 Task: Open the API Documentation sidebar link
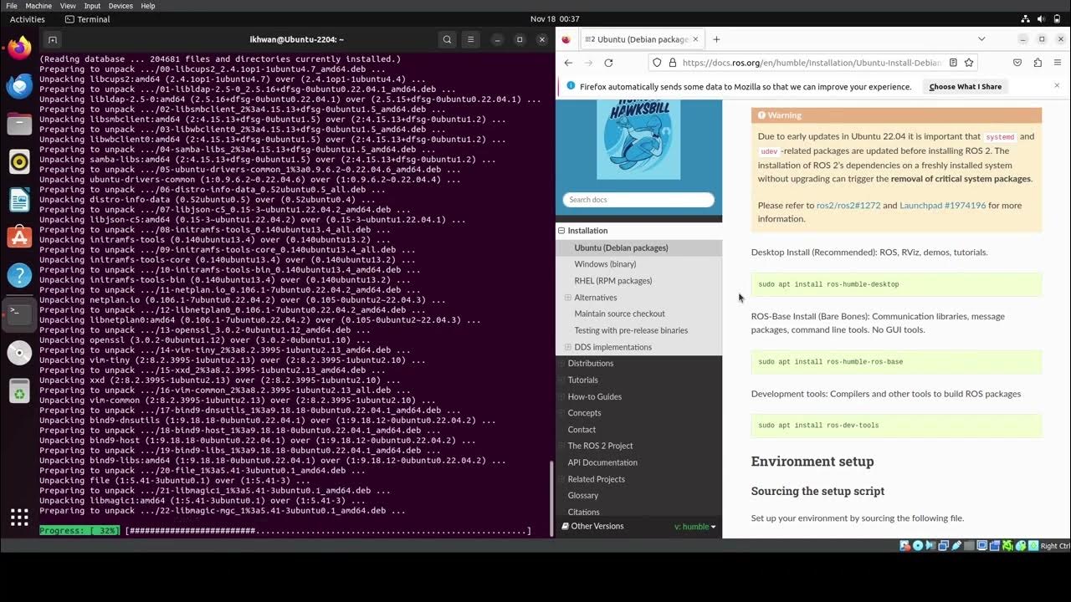602,462
